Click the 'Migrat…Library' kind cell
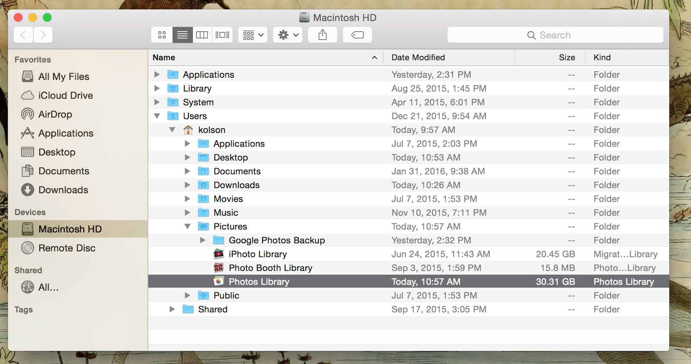Screen dimensions: 691x364 point(625,254)
